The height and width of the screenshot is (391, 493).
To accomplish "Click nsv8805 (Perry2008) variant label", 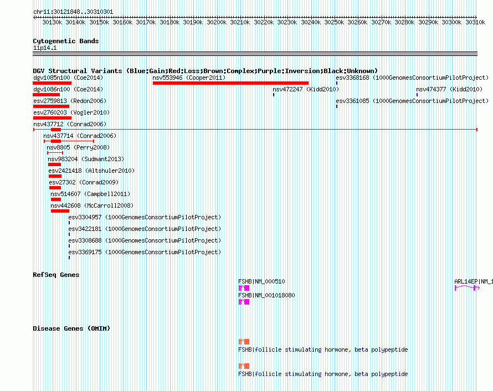I will [78, 147].
